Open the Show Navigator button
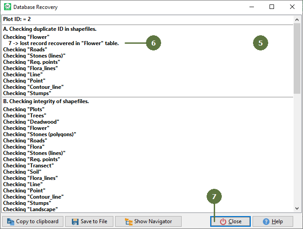This screenshot has height=229, width=303. tap(148, 221)
